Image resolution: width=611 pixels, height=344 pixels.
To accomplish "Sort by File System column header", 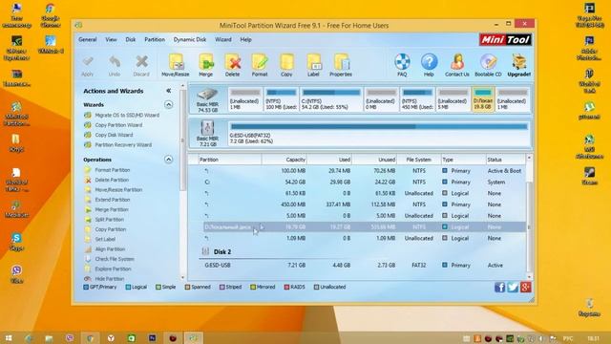I will 419,160.
